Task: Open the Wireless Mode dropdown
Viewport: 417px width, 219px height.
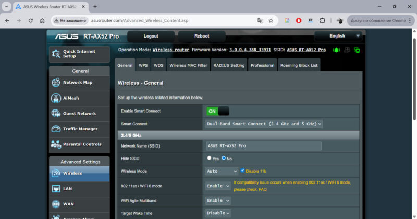Action: pos(222,171)
